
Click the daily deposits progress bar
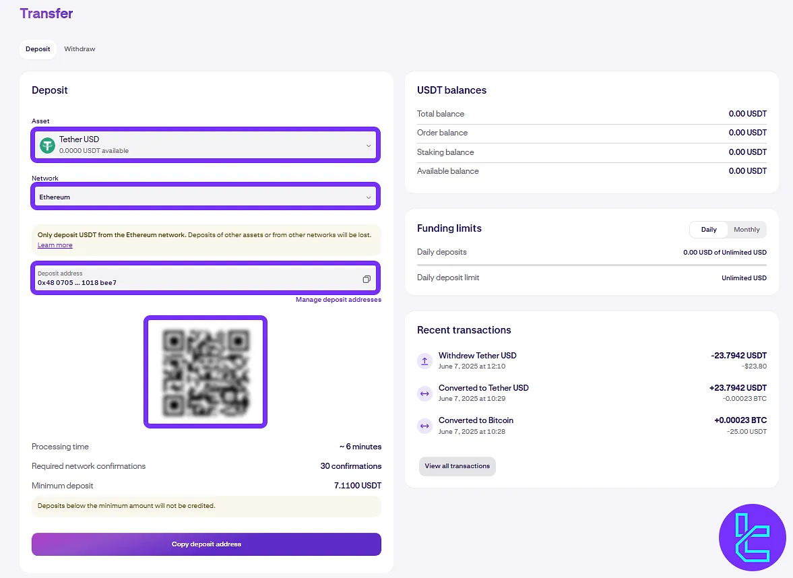pos(592,265)
